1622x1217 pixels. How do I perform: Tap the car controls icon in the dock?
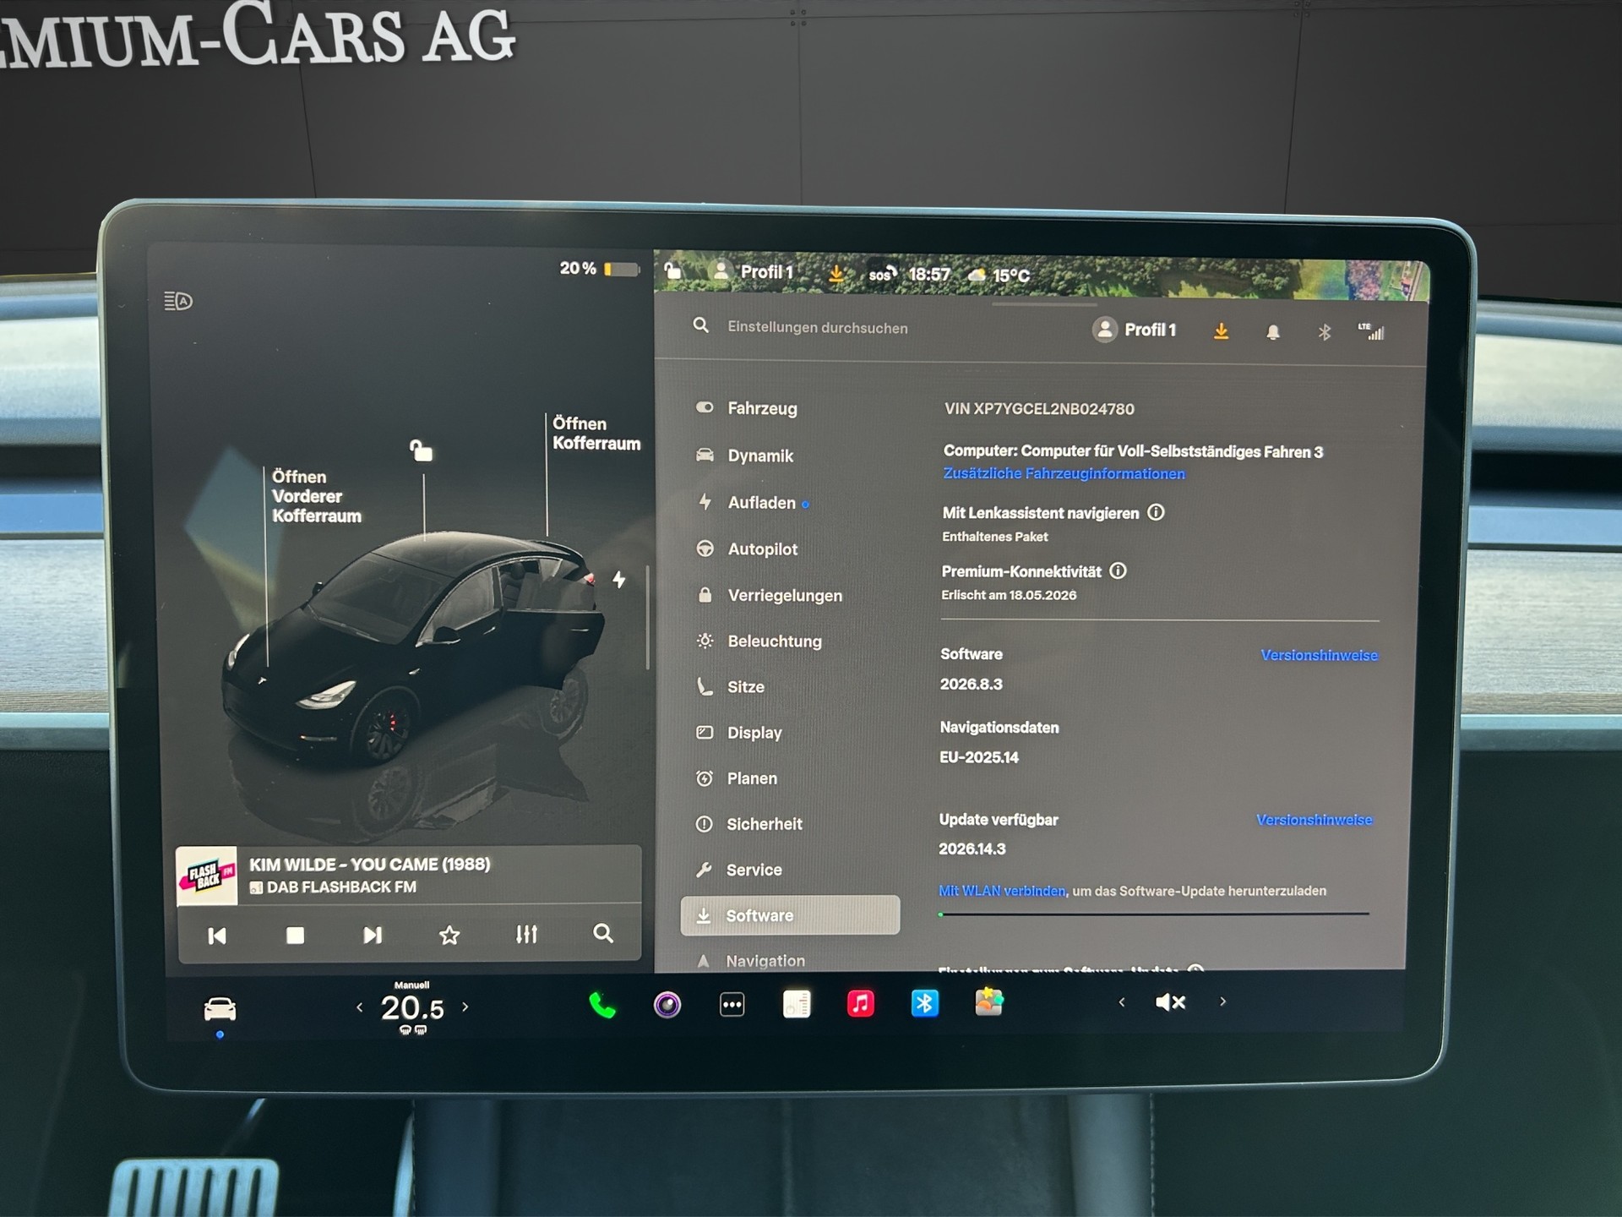pos(220,1009)
